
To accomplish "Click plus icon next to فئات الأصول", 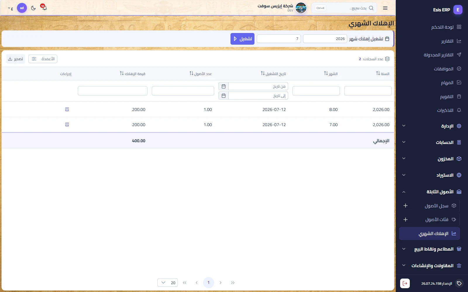I will 405,220.
